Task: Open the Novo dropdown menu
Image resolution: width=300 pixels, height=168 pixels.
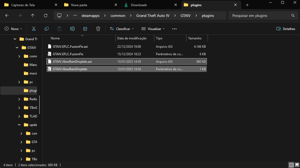Action: coord(13,29)
